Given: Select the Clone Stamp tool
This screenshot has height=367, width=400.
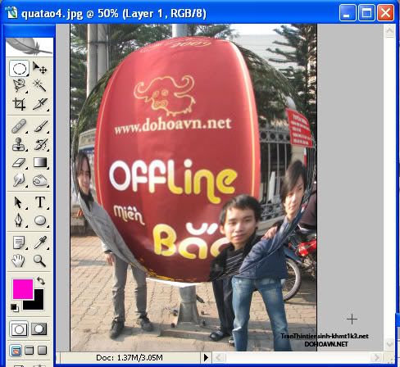Looking at the screenshot, I should coord(19,144).
